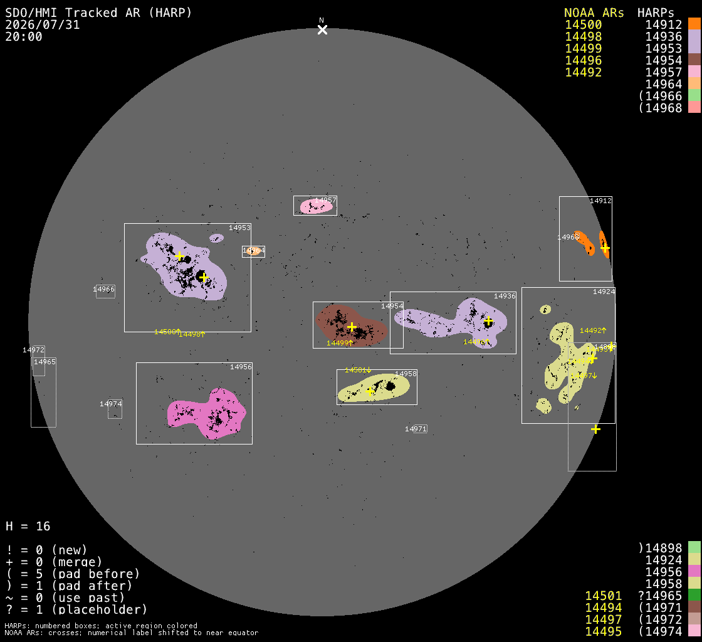Click the small dotted box labeled 14966

click(106, 292)
